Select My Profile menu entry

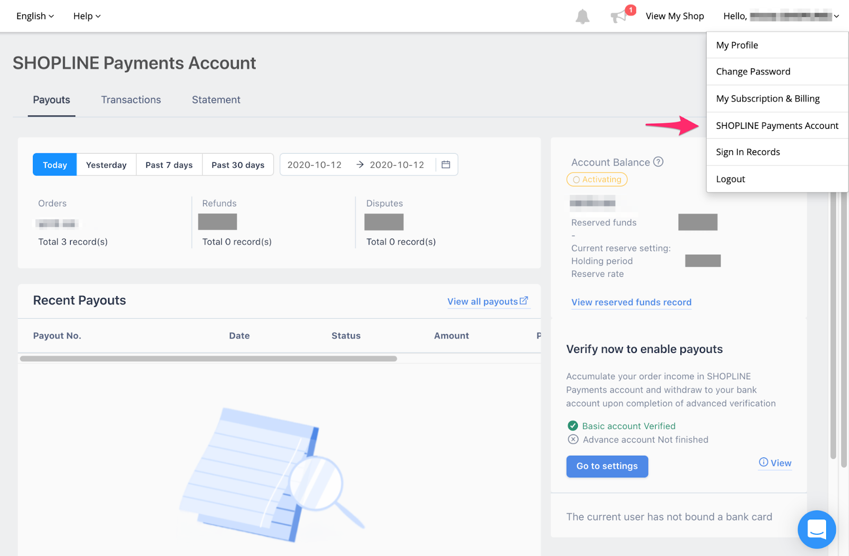pos(777,45)
